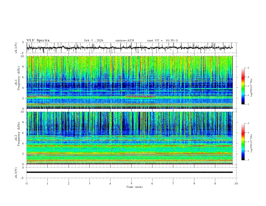Click the ch.3 flat waveform trace
Screen dimensions: 266x206
[130, 172]
